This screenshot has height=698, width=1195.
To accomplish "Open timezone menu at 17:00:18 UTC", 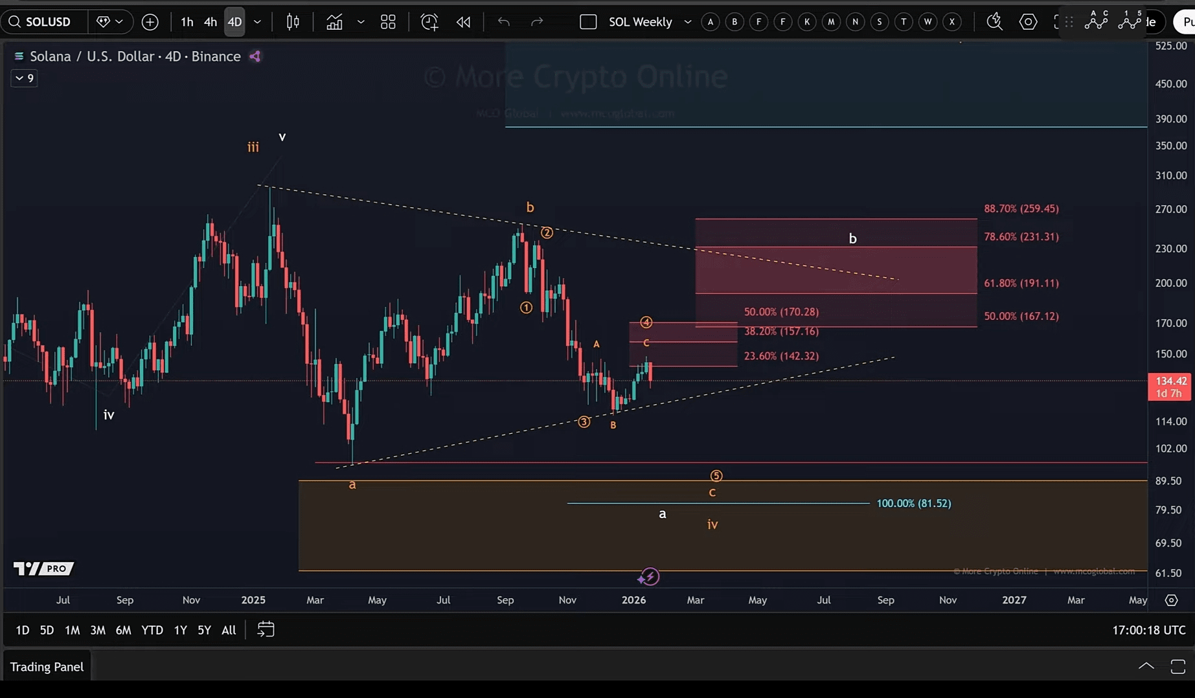I will pyautogui.click(x=1148, y=630).
